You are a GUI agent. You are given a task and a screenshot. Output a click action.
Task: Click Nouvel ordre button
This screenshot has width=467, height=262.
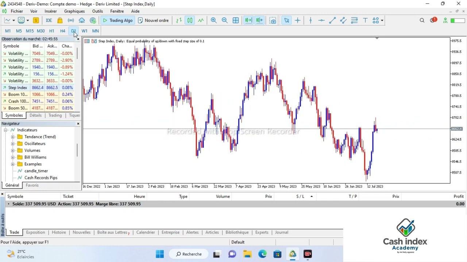click(153, 20)
